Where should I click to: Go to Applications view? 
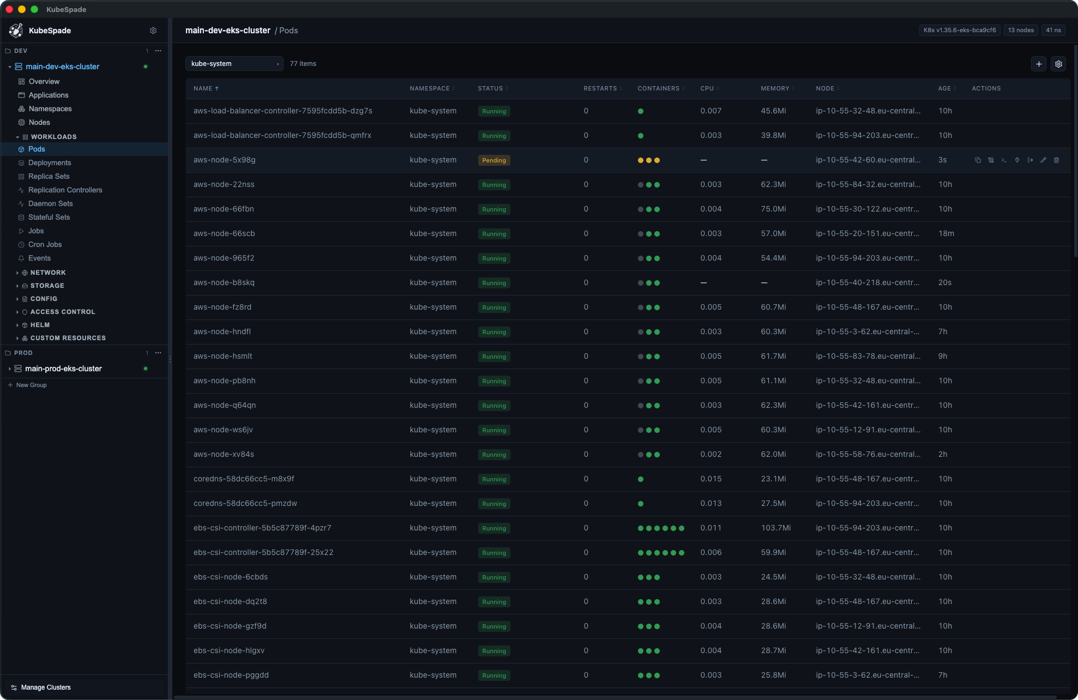pos(49,95)
